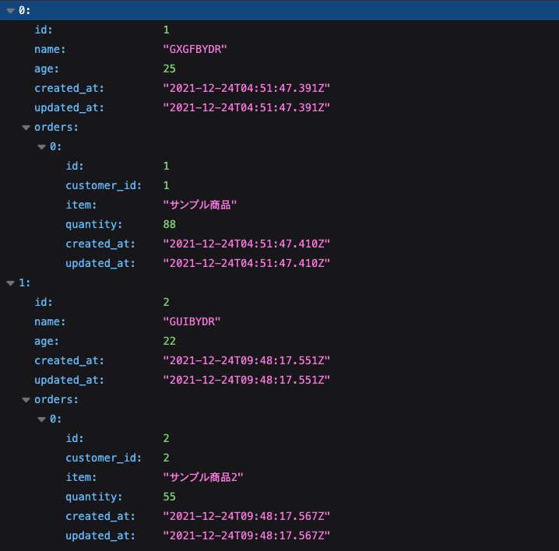Collapse order 0 containing quantity 88

(x=41, y=147)
